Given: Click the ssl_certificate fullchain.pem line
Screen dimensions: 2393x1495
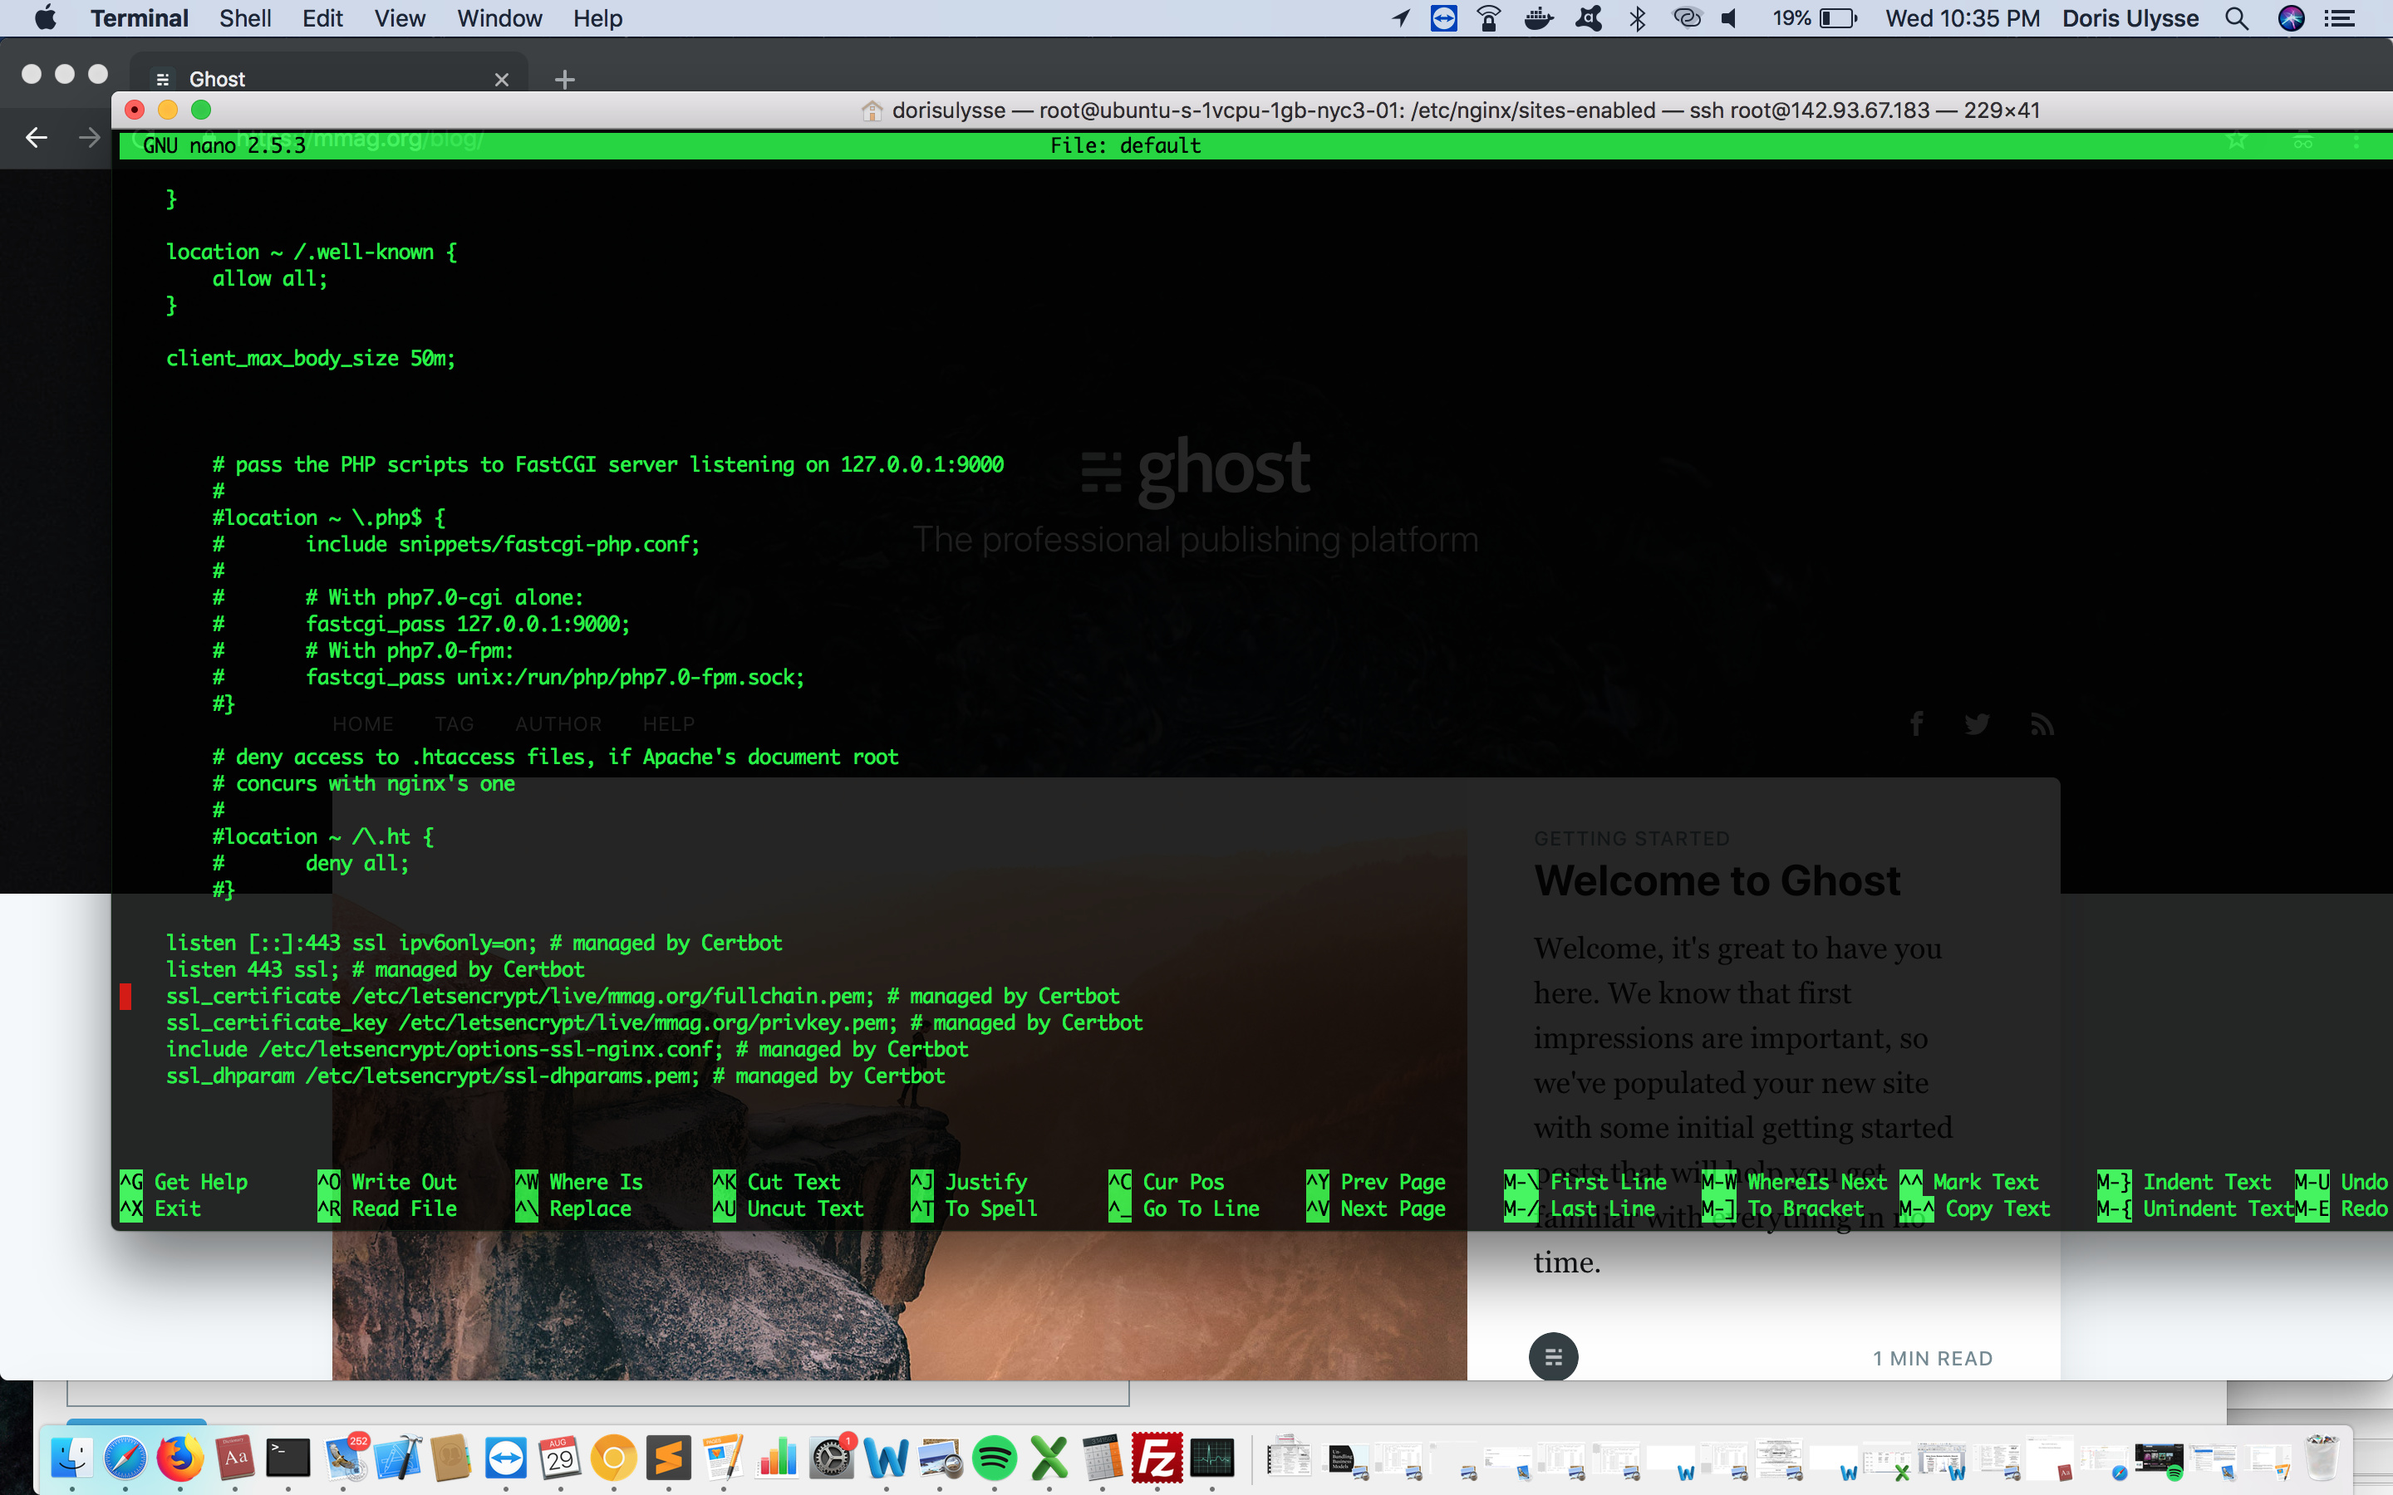Looking at the screenshot, I should [641, 996].
